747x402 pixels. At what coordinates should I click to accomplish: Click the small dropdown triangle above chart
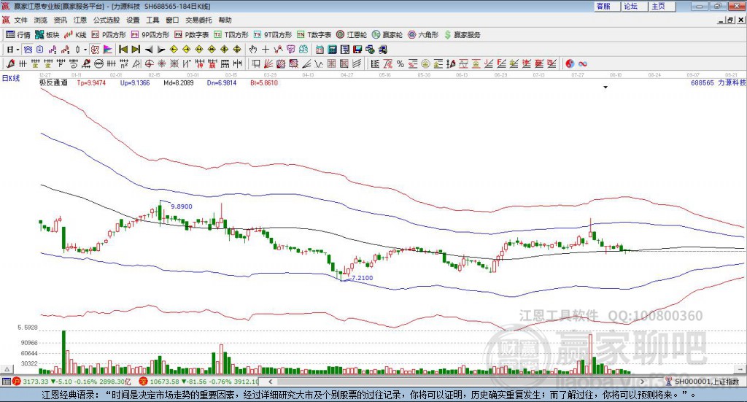[x=605, y=87]
